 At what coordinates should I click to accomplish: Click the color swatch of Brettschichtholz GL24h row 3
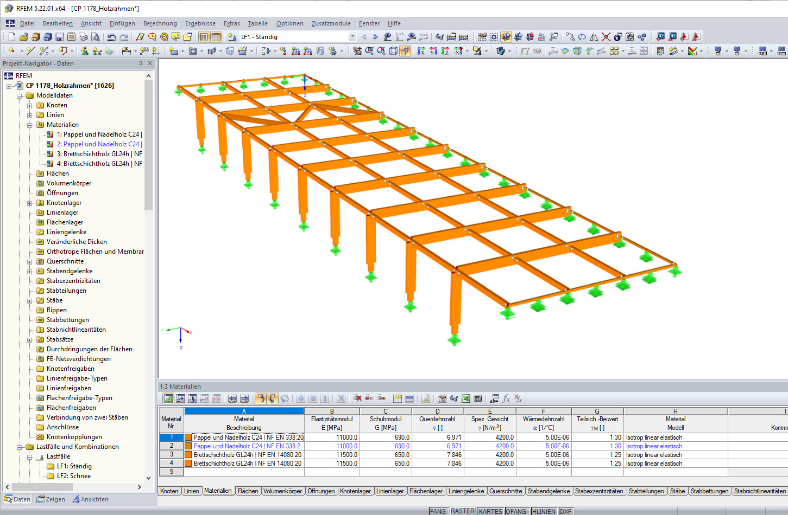pos(189,454)
